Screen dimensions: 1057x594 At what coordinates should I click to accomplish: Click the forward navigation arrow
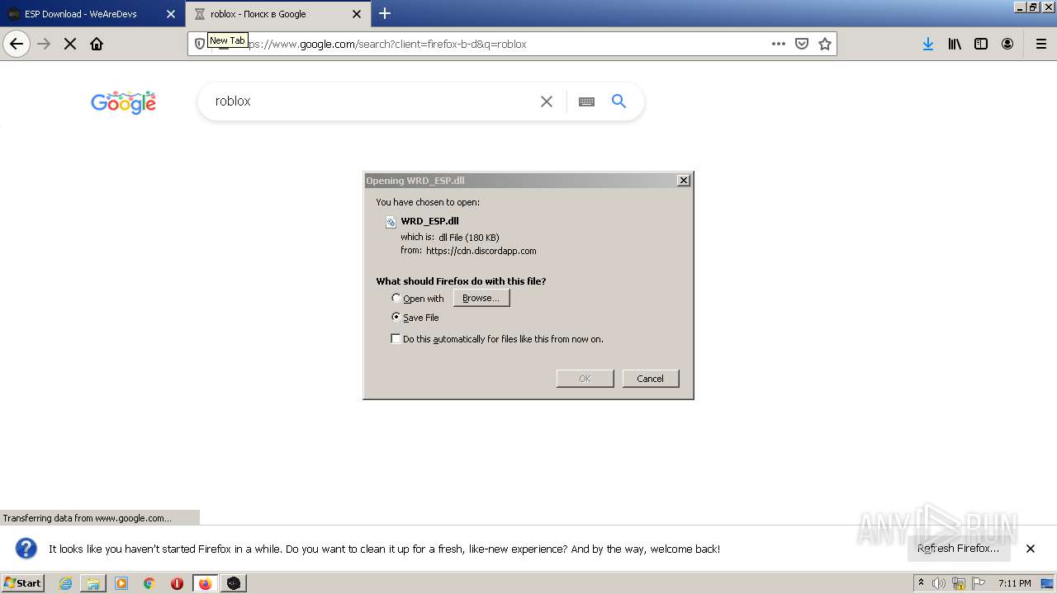click(x=44, y=44)
